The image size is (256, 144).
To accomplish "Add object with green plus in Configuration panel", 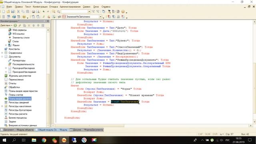I will [15, 25].
